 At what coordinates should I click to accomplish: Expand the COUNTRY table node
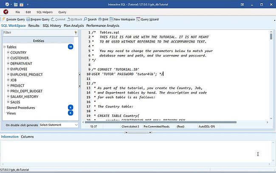(8, 52)
